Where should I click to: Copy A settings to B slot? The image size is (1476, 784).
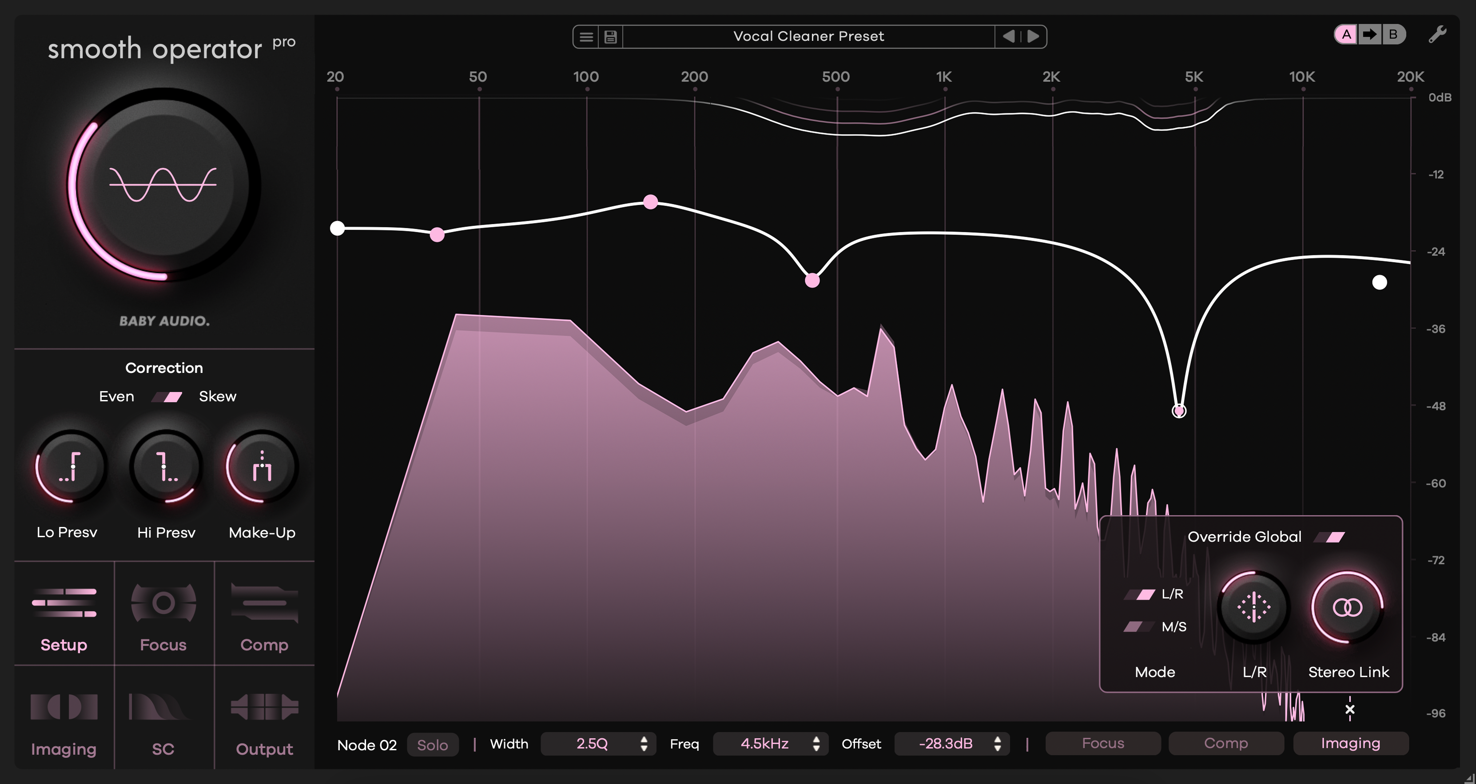[1369, 34]
